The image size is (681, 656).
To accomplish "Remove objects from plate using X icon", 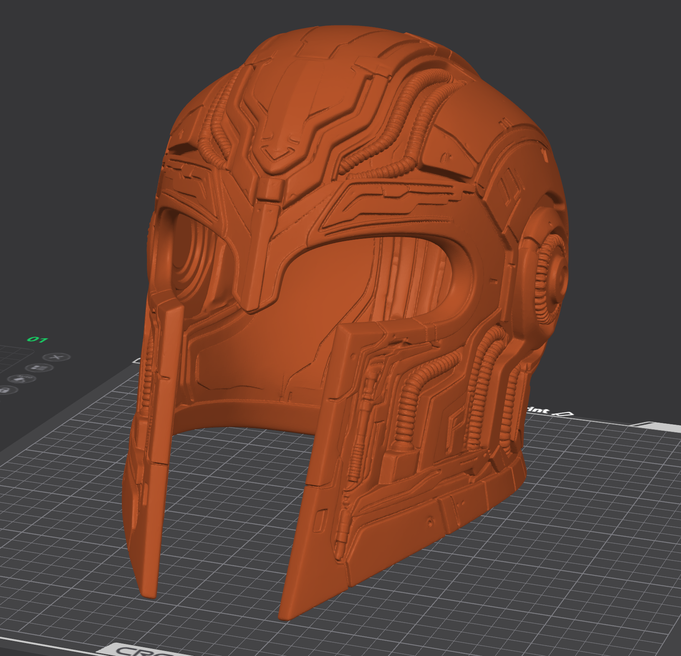I will tap(57, 357).
